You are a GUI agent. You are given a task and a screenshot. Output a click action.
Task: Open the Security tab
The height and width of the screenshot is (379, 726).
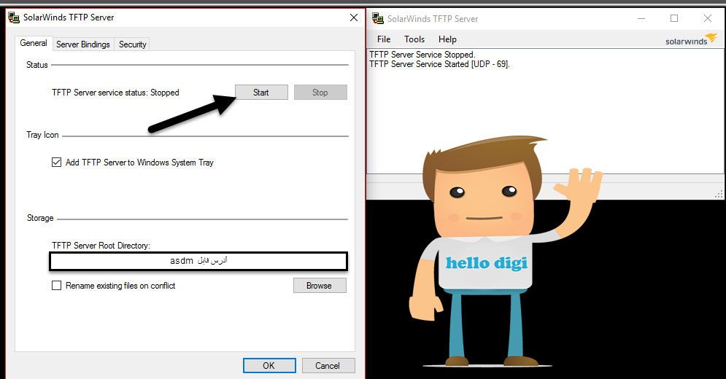(132, 44)
